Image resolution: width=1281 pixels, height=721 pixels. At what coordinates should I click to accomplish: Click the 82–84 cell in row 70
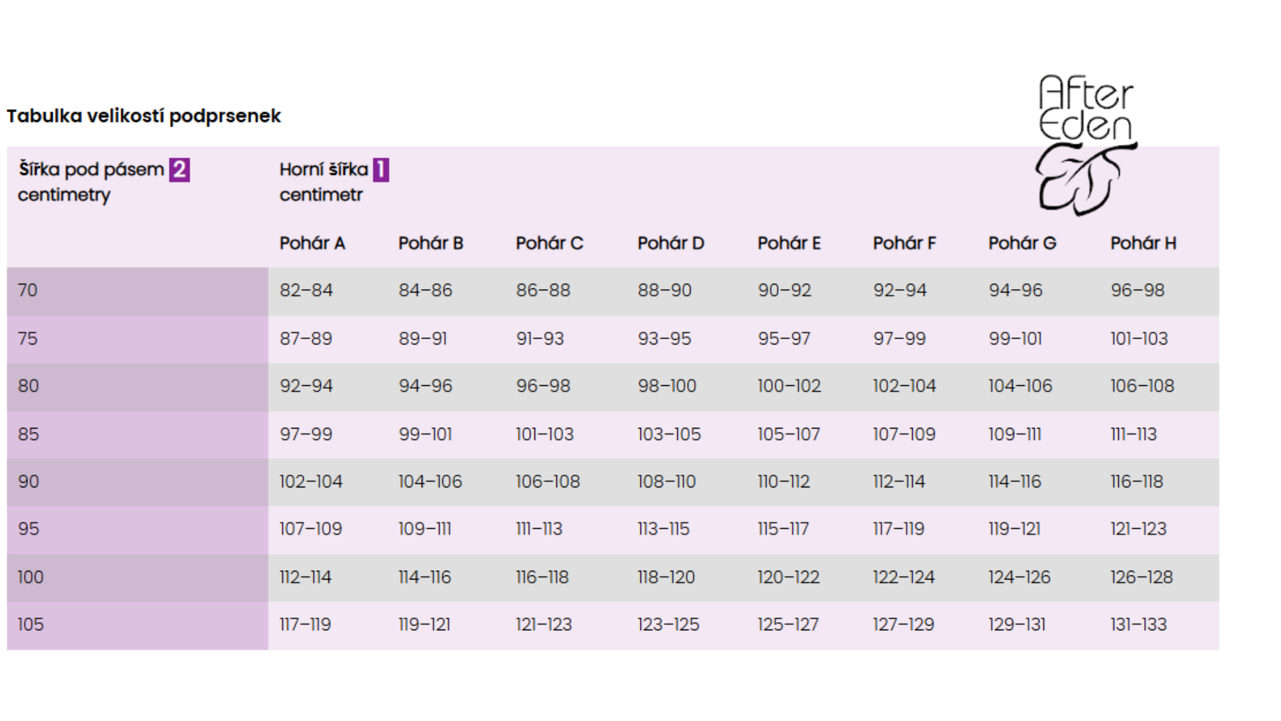[x=306, y=290]
